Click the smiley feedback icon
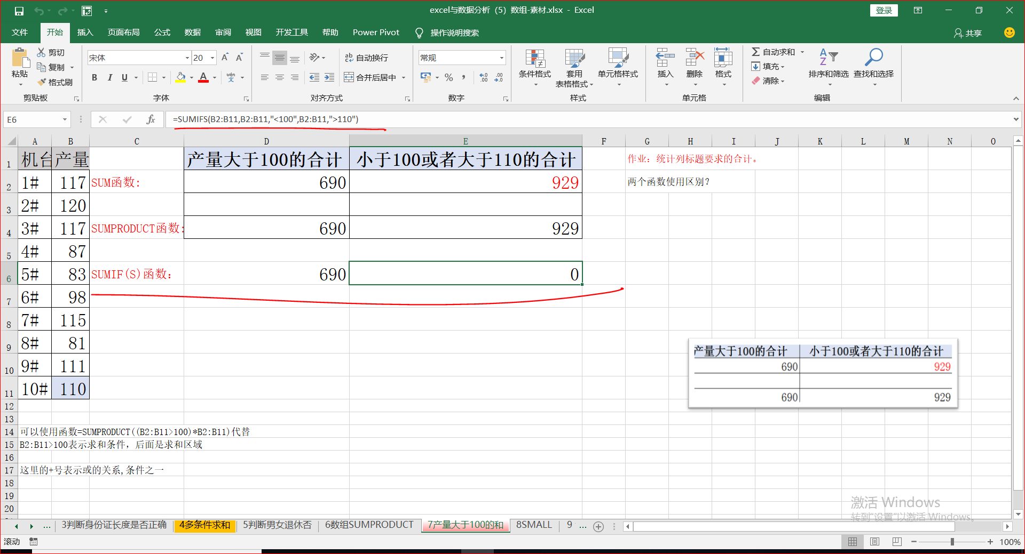Viewport: 1025px width, 554px height. 1009,33
